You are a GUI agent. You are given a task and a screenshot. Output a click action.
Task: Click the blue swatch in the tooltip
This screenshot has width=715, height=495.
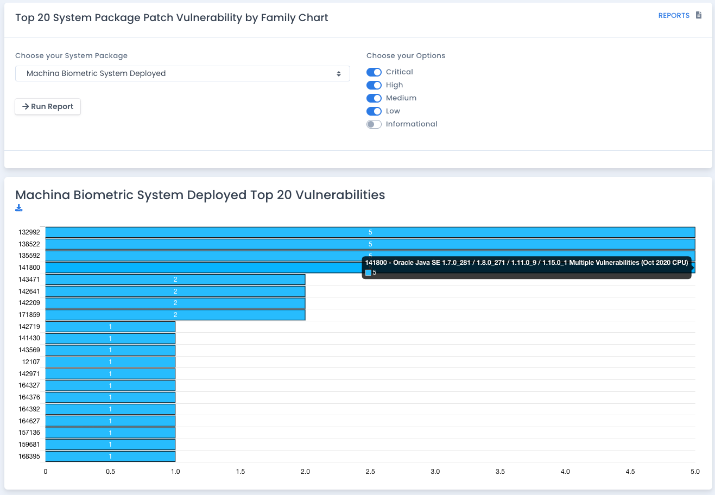coord(368,272)
